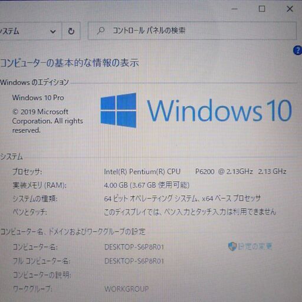
Task: Click the full computer name value beside フル コンピューター名:
Action: click(134, 261)
